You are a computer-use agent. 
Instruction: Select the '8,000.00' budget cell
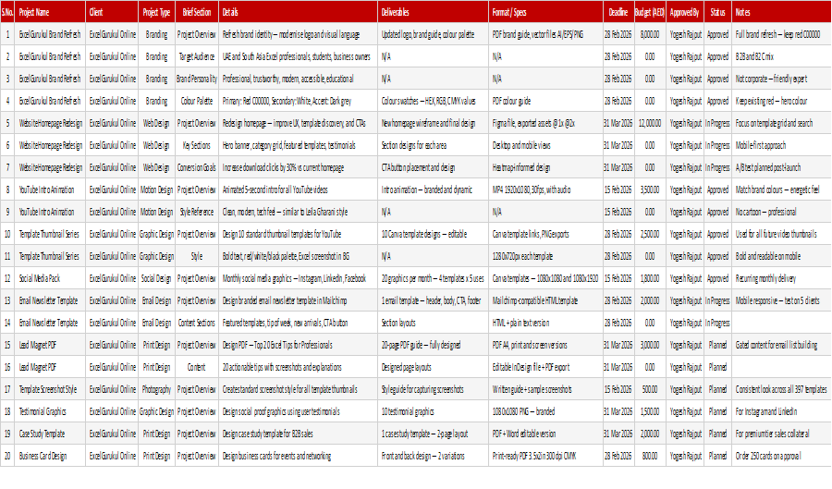(x=650, y=34)
